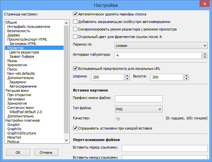The height and width of the screenshot is (162, 212).
Task: Increase 'Высота' value with up arrow
Action: click(186, 75)
